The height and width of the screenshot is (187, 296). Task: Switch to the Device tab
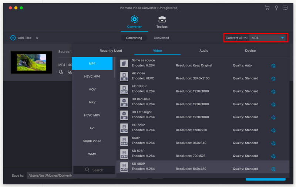click(250, 51)
